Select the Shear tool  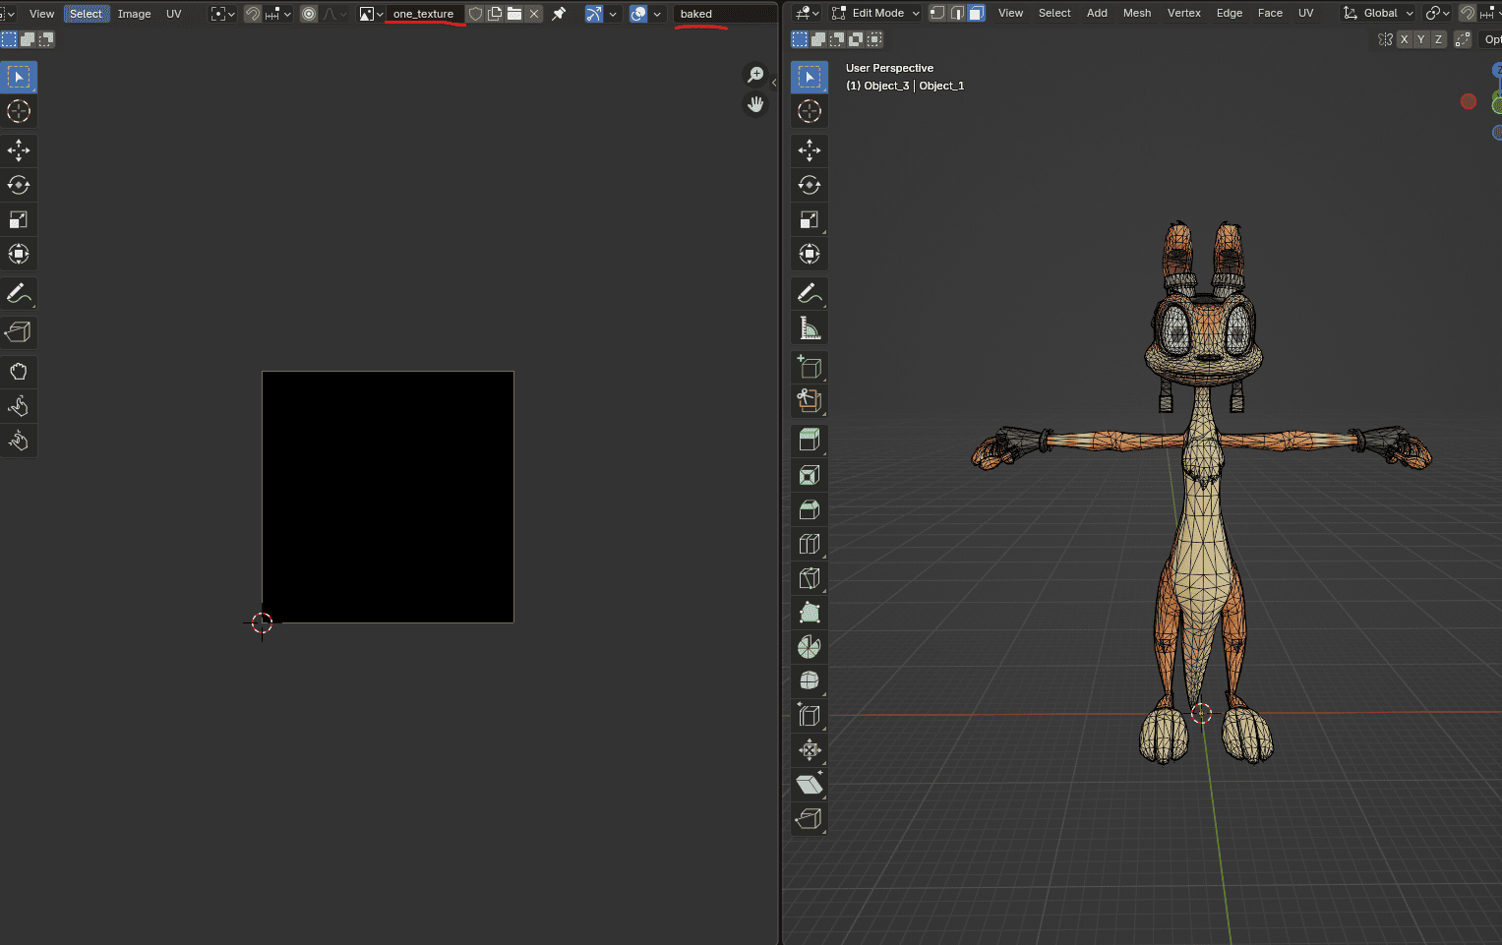pyautogui.click(x=810, y=785)
